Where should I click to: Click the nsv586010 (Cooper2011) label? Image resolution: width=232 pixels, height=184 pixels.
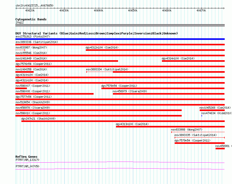tap(33, 113)
